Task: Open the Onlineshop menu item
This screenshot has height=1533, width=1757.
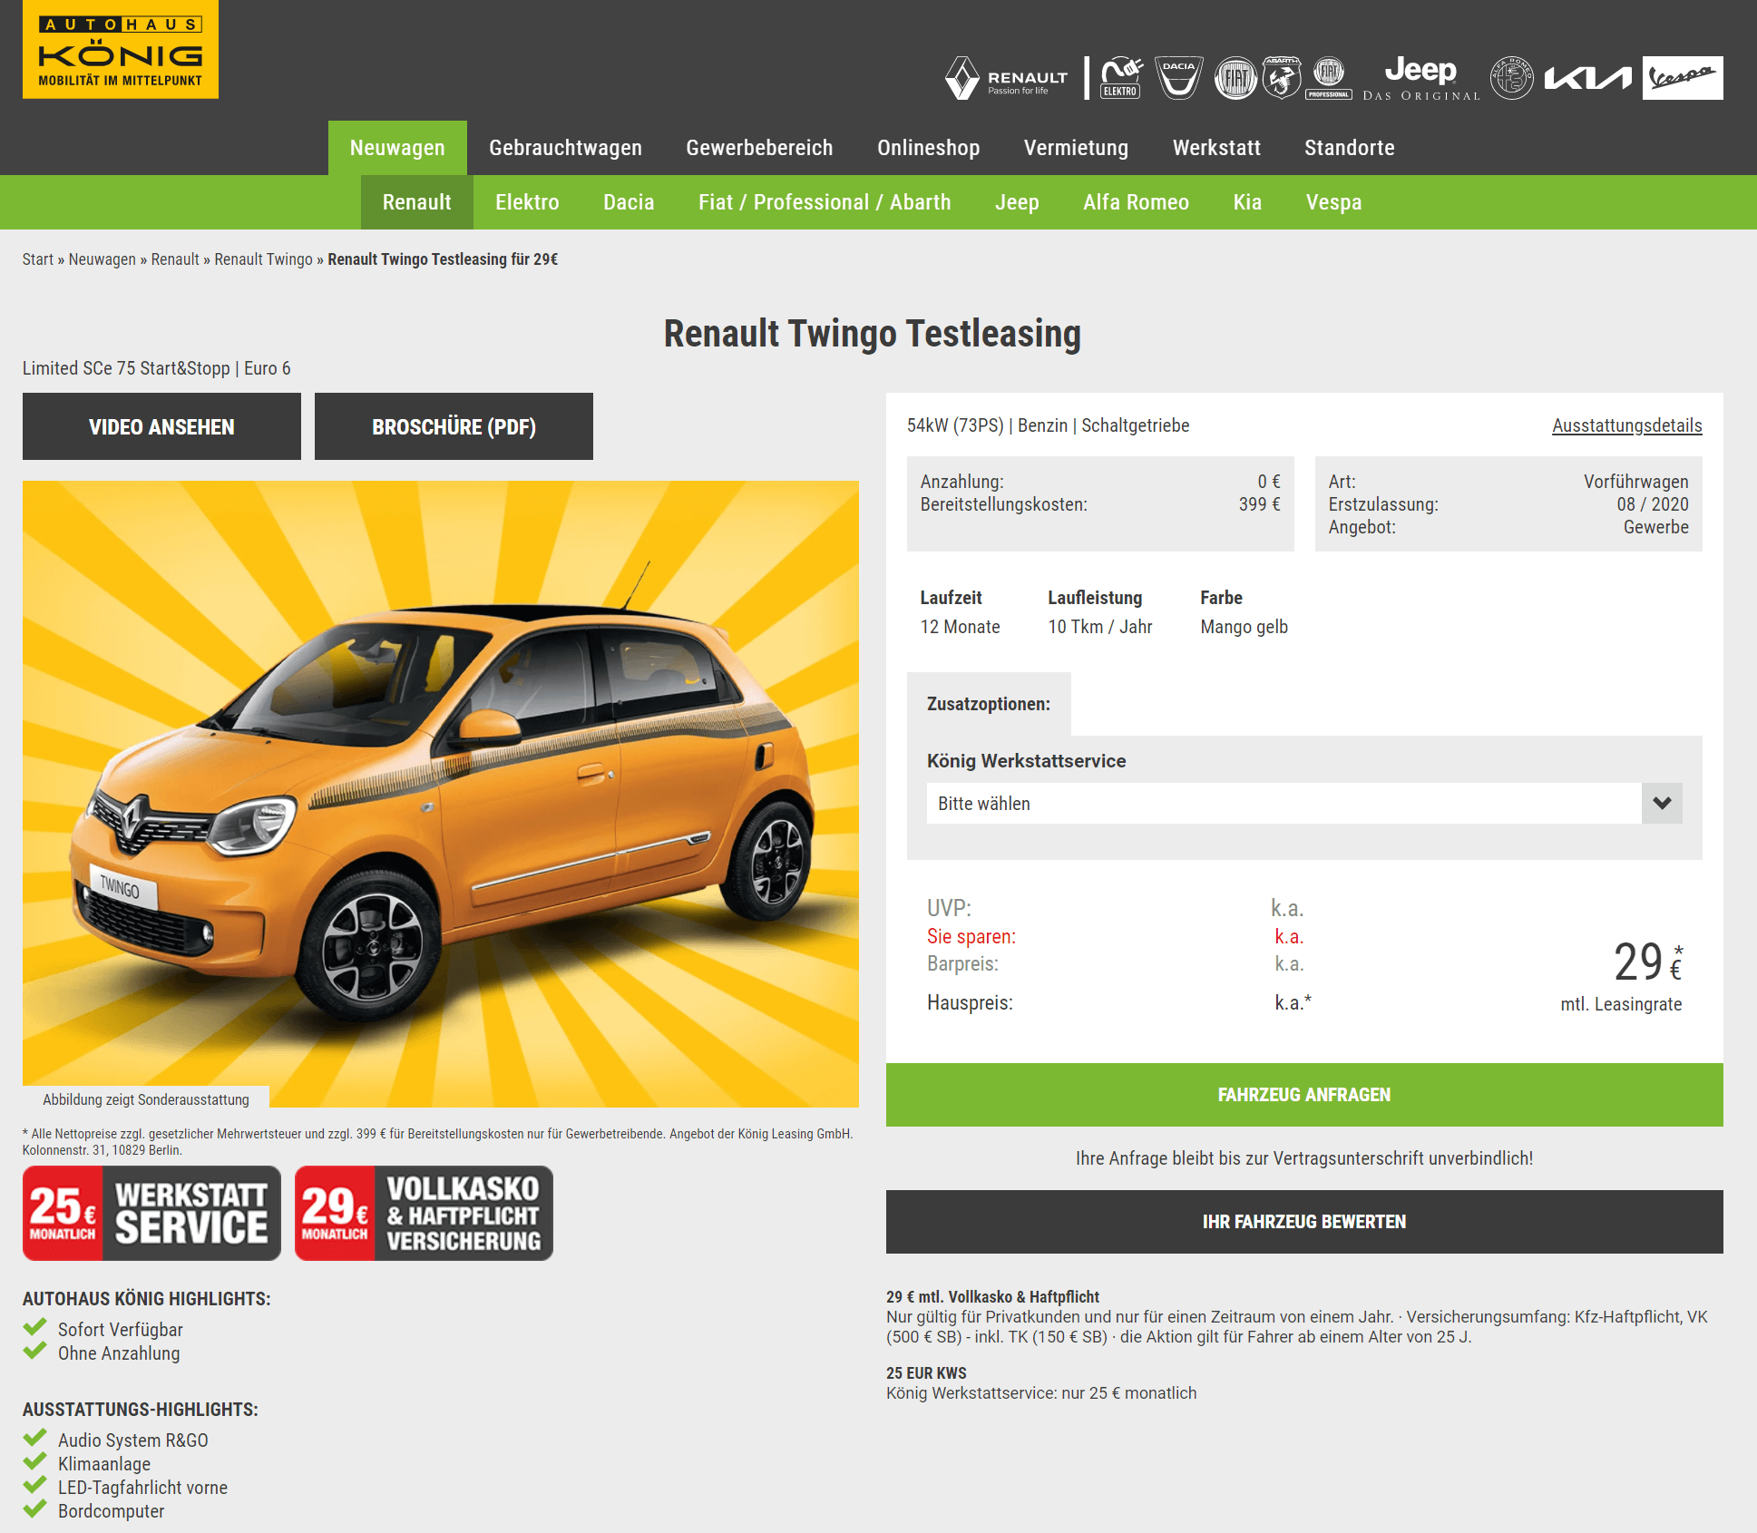Action: [x=928, y=148]
